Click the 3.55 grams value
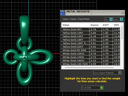Screen dimensions: 128x96 point(93,64)
